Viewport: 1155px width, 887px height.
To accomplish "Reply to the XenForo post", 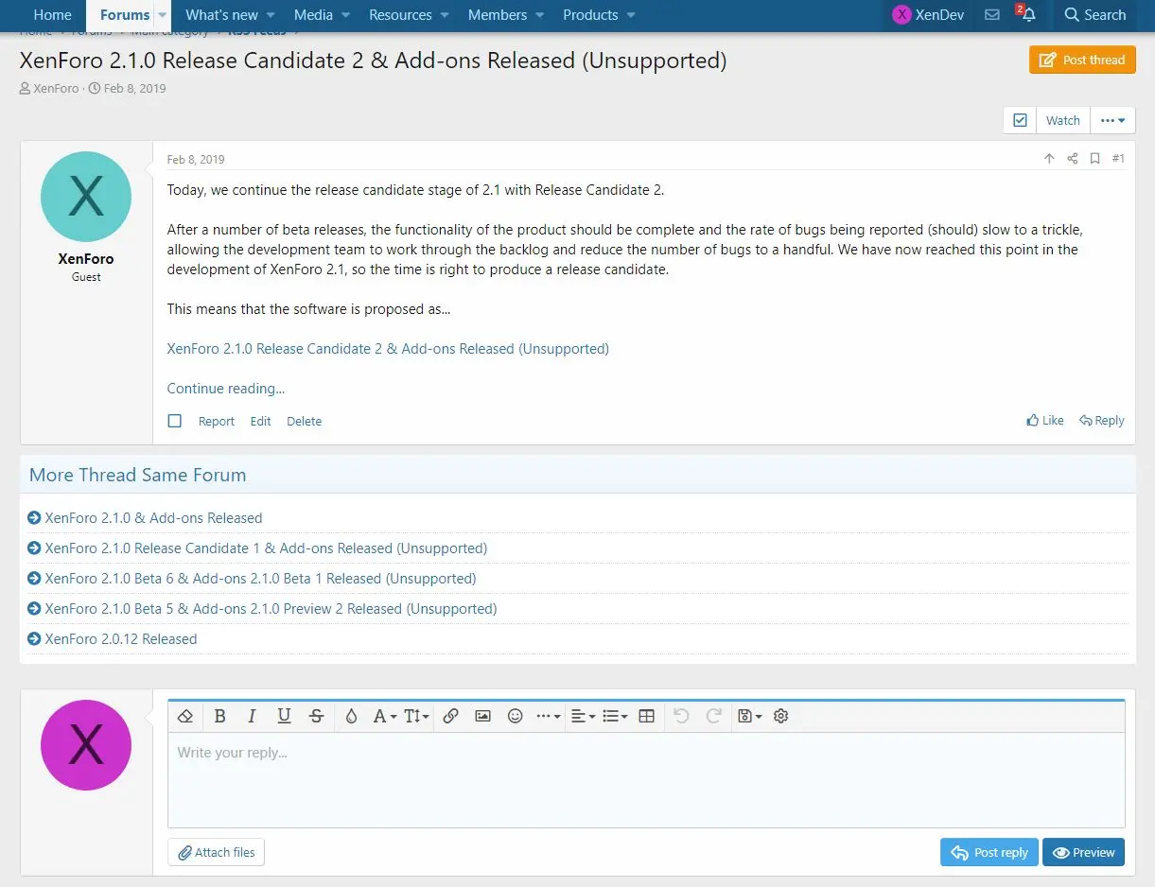I will [1102, 421].
